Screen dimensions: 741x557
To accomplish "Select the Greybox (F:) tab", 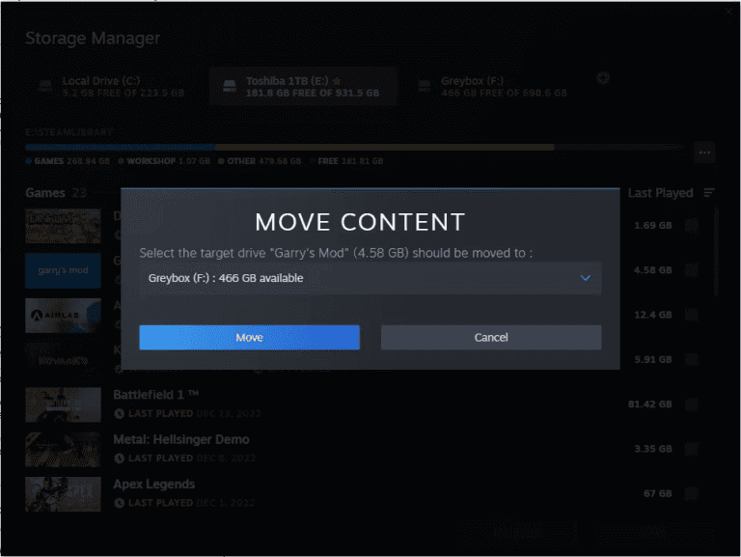I will [x=493, y=87].
